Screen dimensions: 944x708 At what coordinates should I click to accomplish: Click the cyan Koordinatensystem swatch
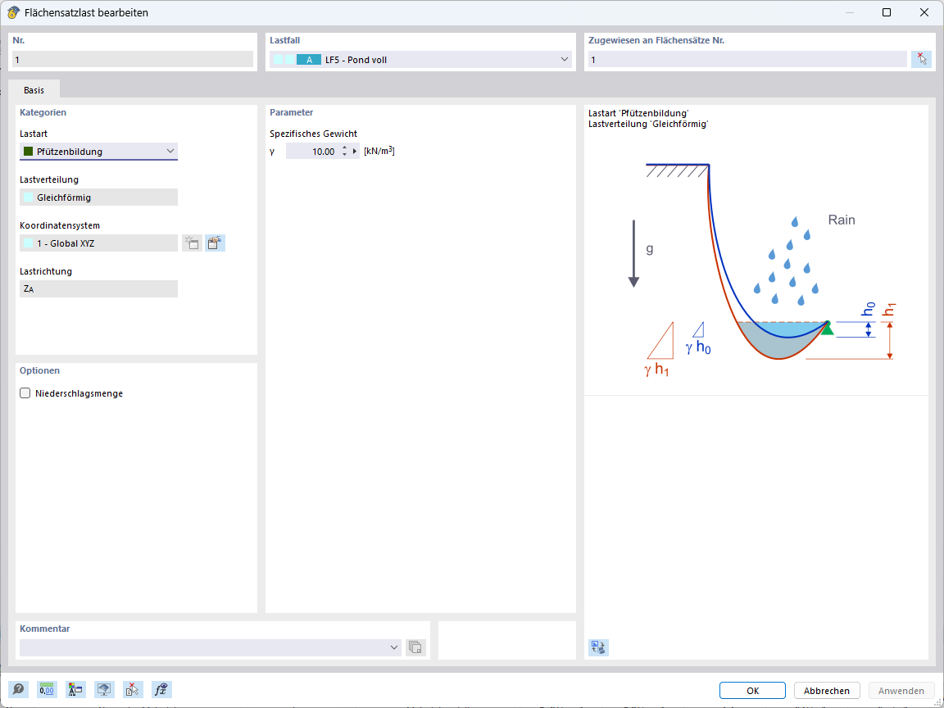(29, 243)
